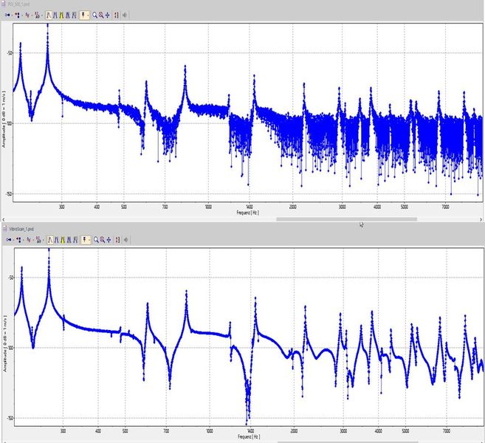Click the pin marker icon in top toolbar
The image size is (485, 443).
(83, 15)
